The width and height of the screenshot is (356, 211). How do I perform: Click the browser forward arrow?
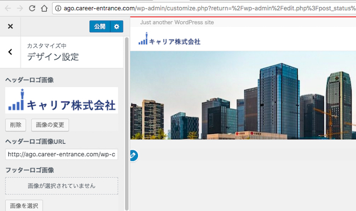pyautogui.click(x=20, y=8)
